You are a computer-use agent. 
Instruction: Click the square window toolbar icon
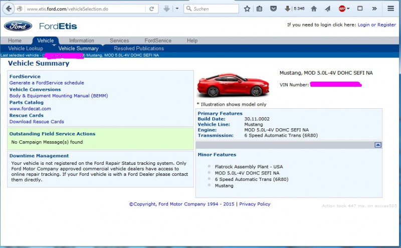(x=360, y=9)
